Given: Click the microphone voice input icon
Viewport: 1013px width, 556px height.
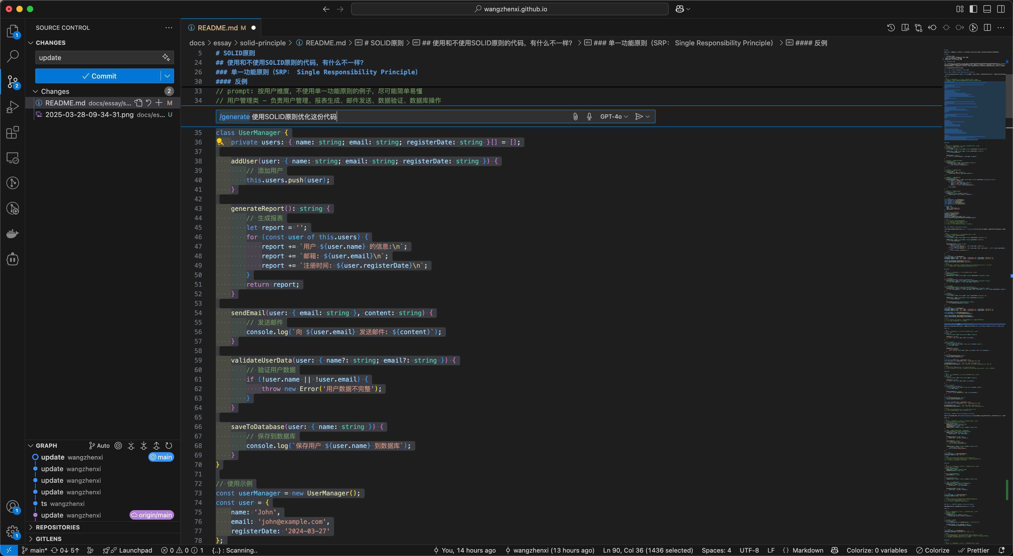Looking at the screenshot, I should tap(589, 116).
